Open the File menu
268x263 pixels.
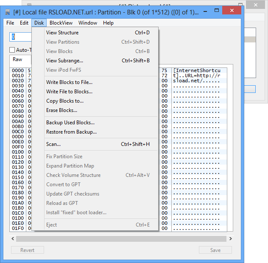pos(10,23)
